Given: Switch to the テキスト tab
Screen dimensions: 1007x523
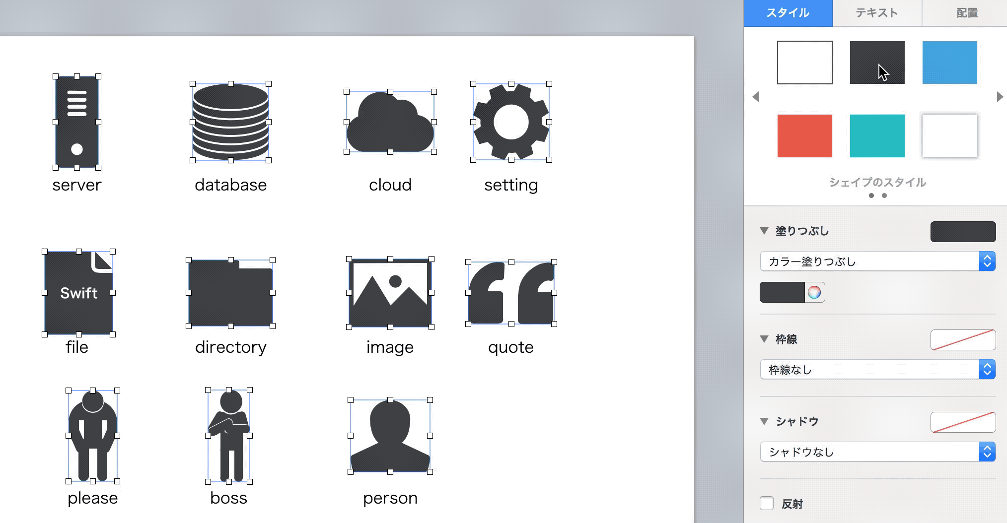Looking at the screenshot, I should 876,13.
